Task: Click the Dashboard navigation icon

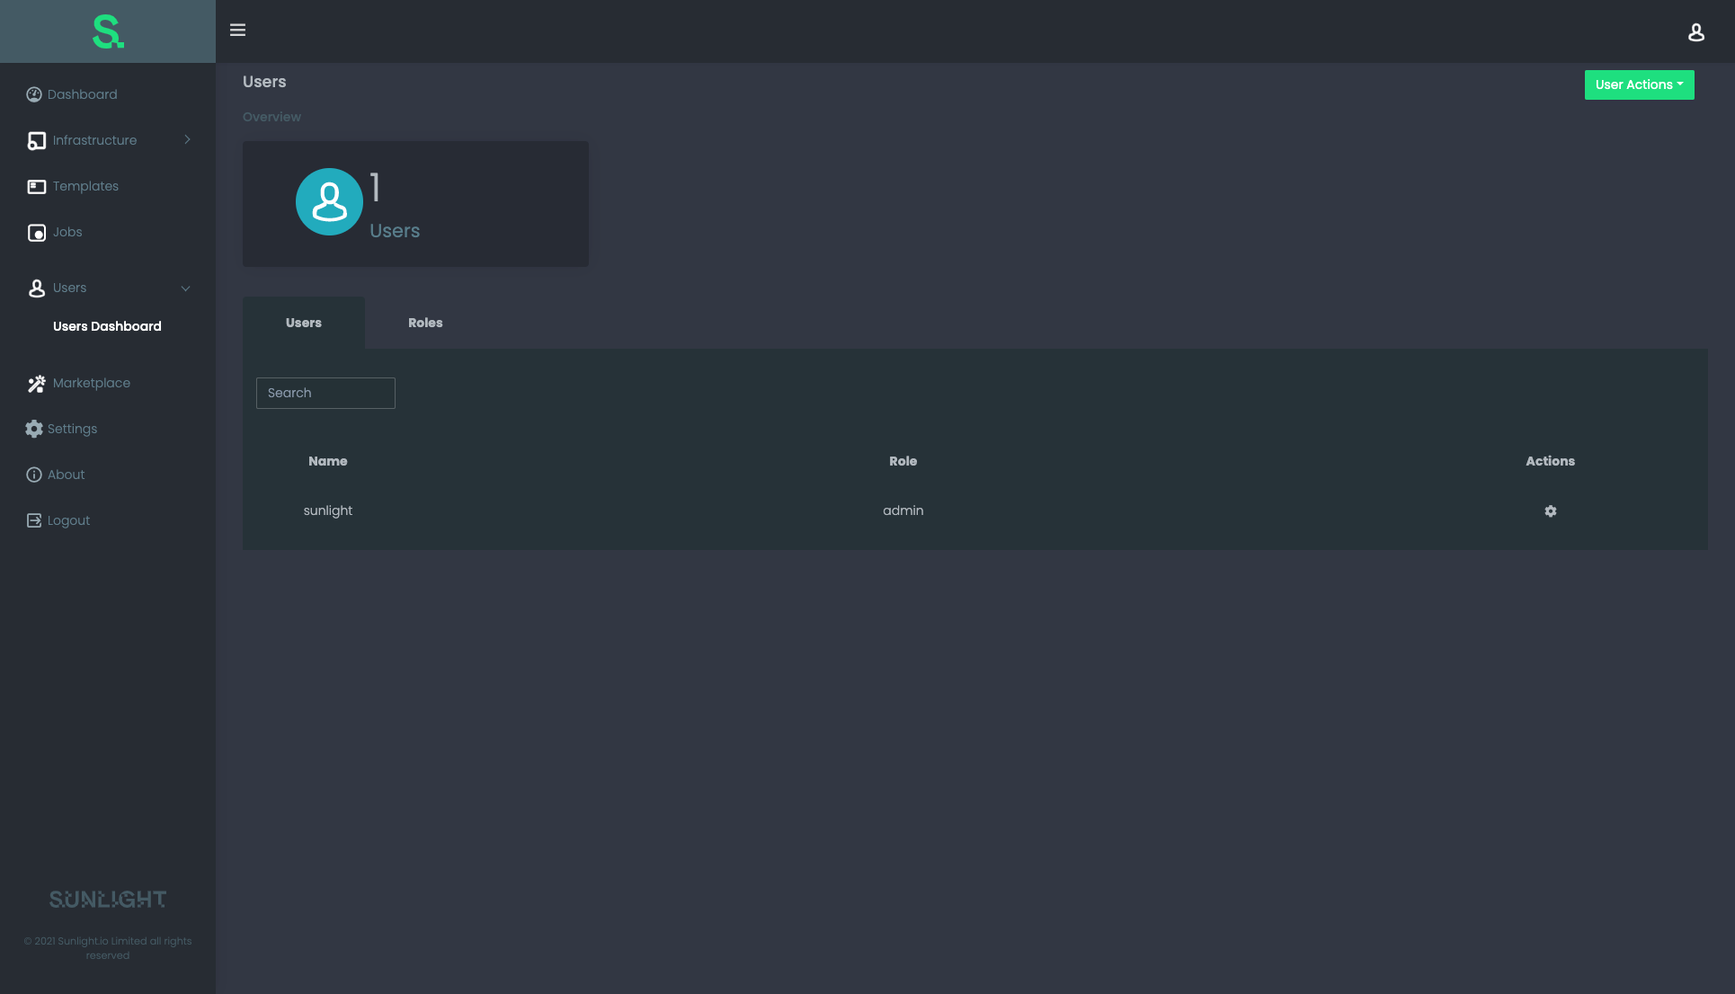Action: (x=33, y=94)
